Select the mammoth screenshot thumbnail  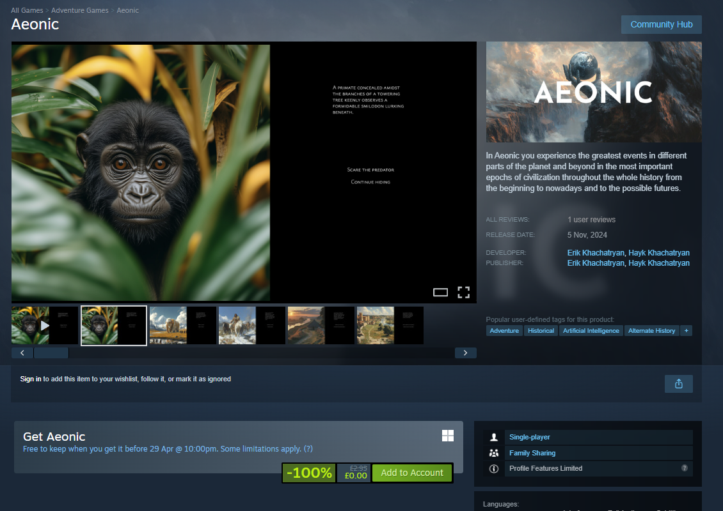pos(182,326)
